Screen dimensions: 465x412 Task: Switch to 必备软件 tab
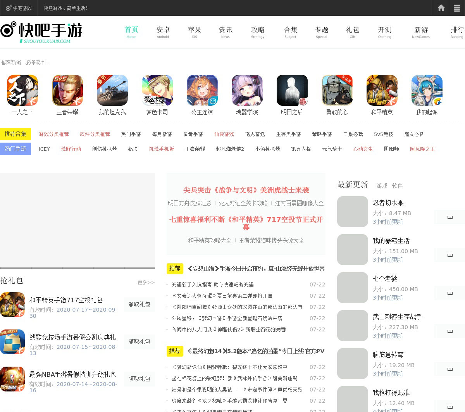coord(36,62)
